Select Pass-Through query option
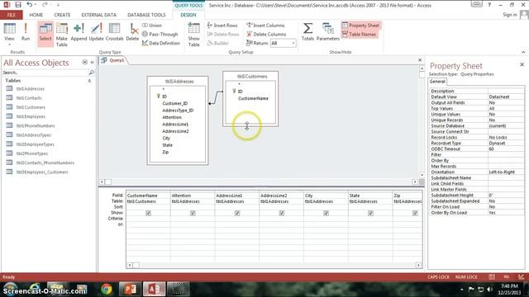Image resolution: width=529 pixels, height=297 pixels. click(160, 34)
